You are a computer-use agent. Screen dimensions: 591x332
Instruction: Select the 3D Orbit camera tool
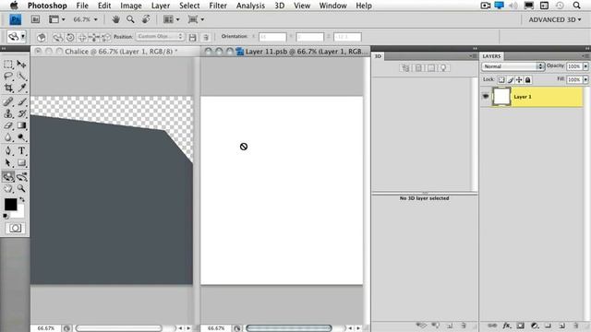click(21, 176)
